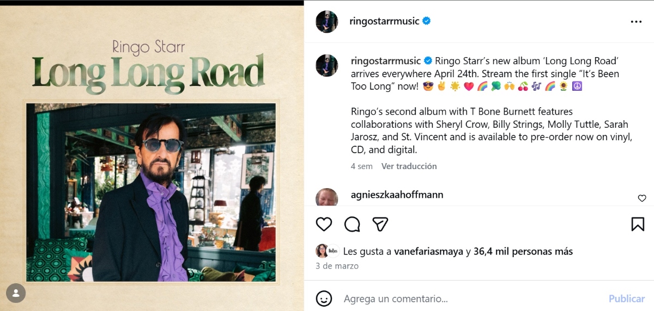Open ringostarrmusic profile picture in header
This screenshot has width=654, height=311.
click(x=327, y=22)
